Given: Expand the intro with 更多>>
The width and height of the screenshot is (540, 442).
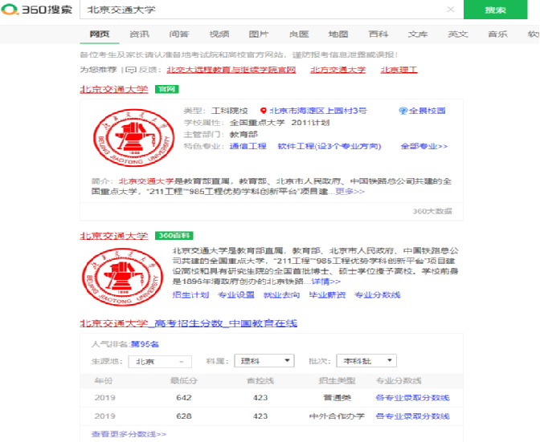Looking at the screenshot, I should click(x=350, y=191).
